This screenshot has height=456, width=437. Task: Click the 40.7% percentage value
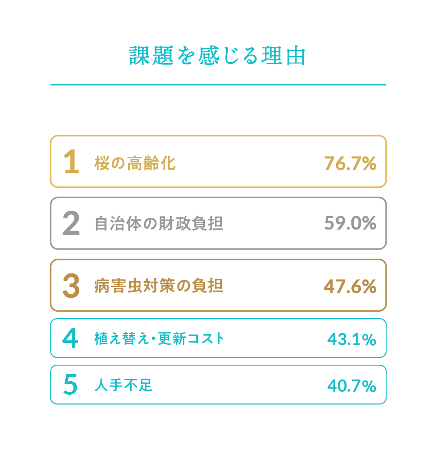[351, 386]
